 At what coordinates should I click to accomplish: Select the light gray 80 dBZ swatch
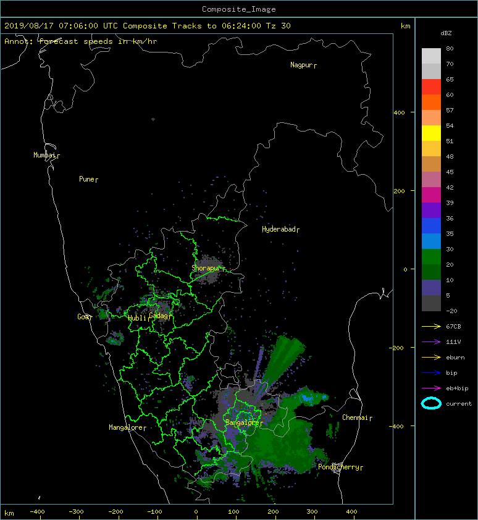431,56
